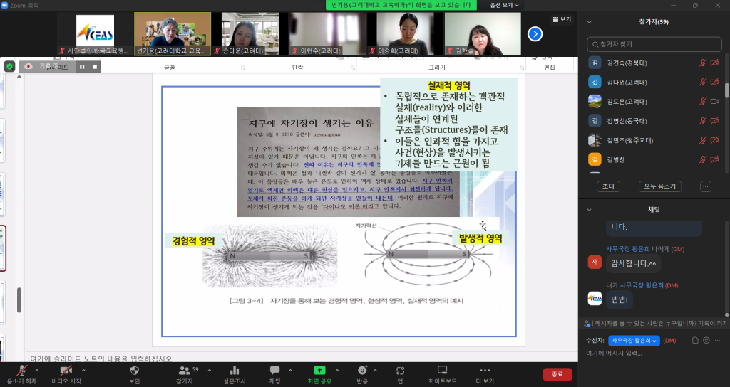Toggle the 참가자 participants panel icon
This screenshot has width=730, height=387.
coord(185,371)
